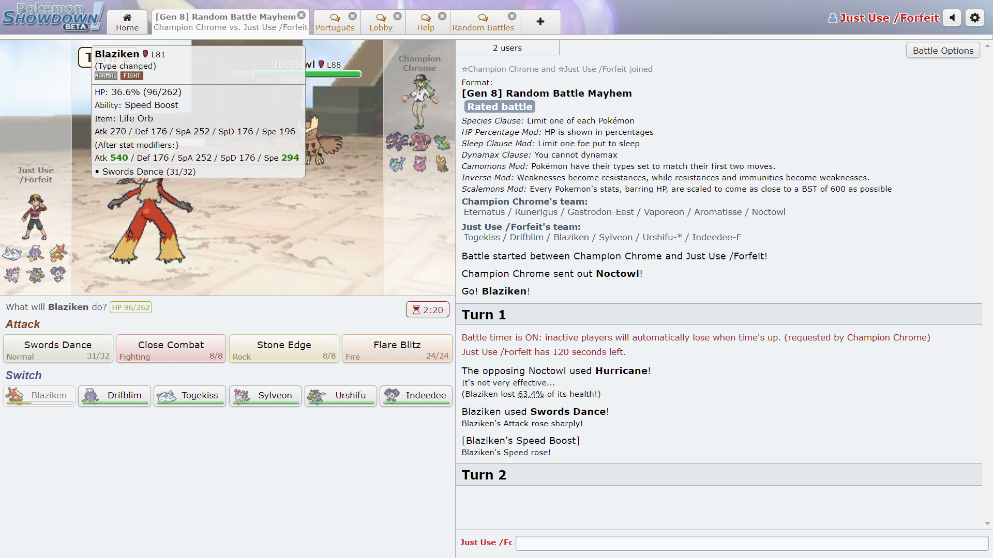The image size is (993, 558).
Task: Click the active Blaziken switch slot
Action: 39,396
